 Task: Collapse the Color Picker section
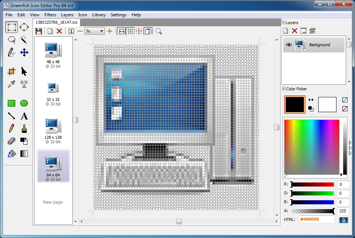(x=283, y=89)
